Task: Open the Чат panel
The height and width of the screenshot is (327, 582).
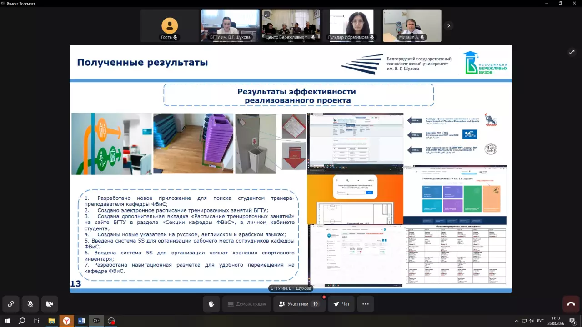Action: (341, 304)
